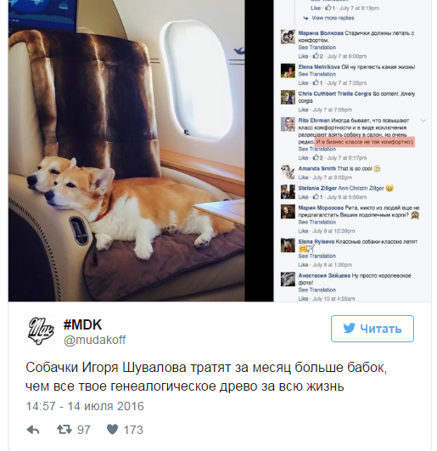Click Chris Cuthbert Triella Corgis avatar
Image resolution: width=437 pixels, height=451 pixels.
pyautogui.click(x=288, y=97)
